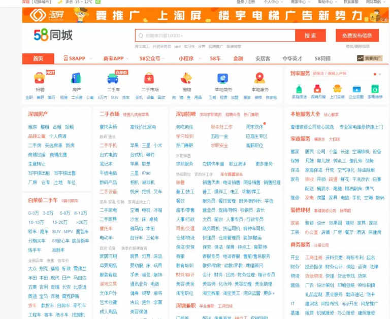
Task: Expand the 商家APP dropdown
Action: 127,59
